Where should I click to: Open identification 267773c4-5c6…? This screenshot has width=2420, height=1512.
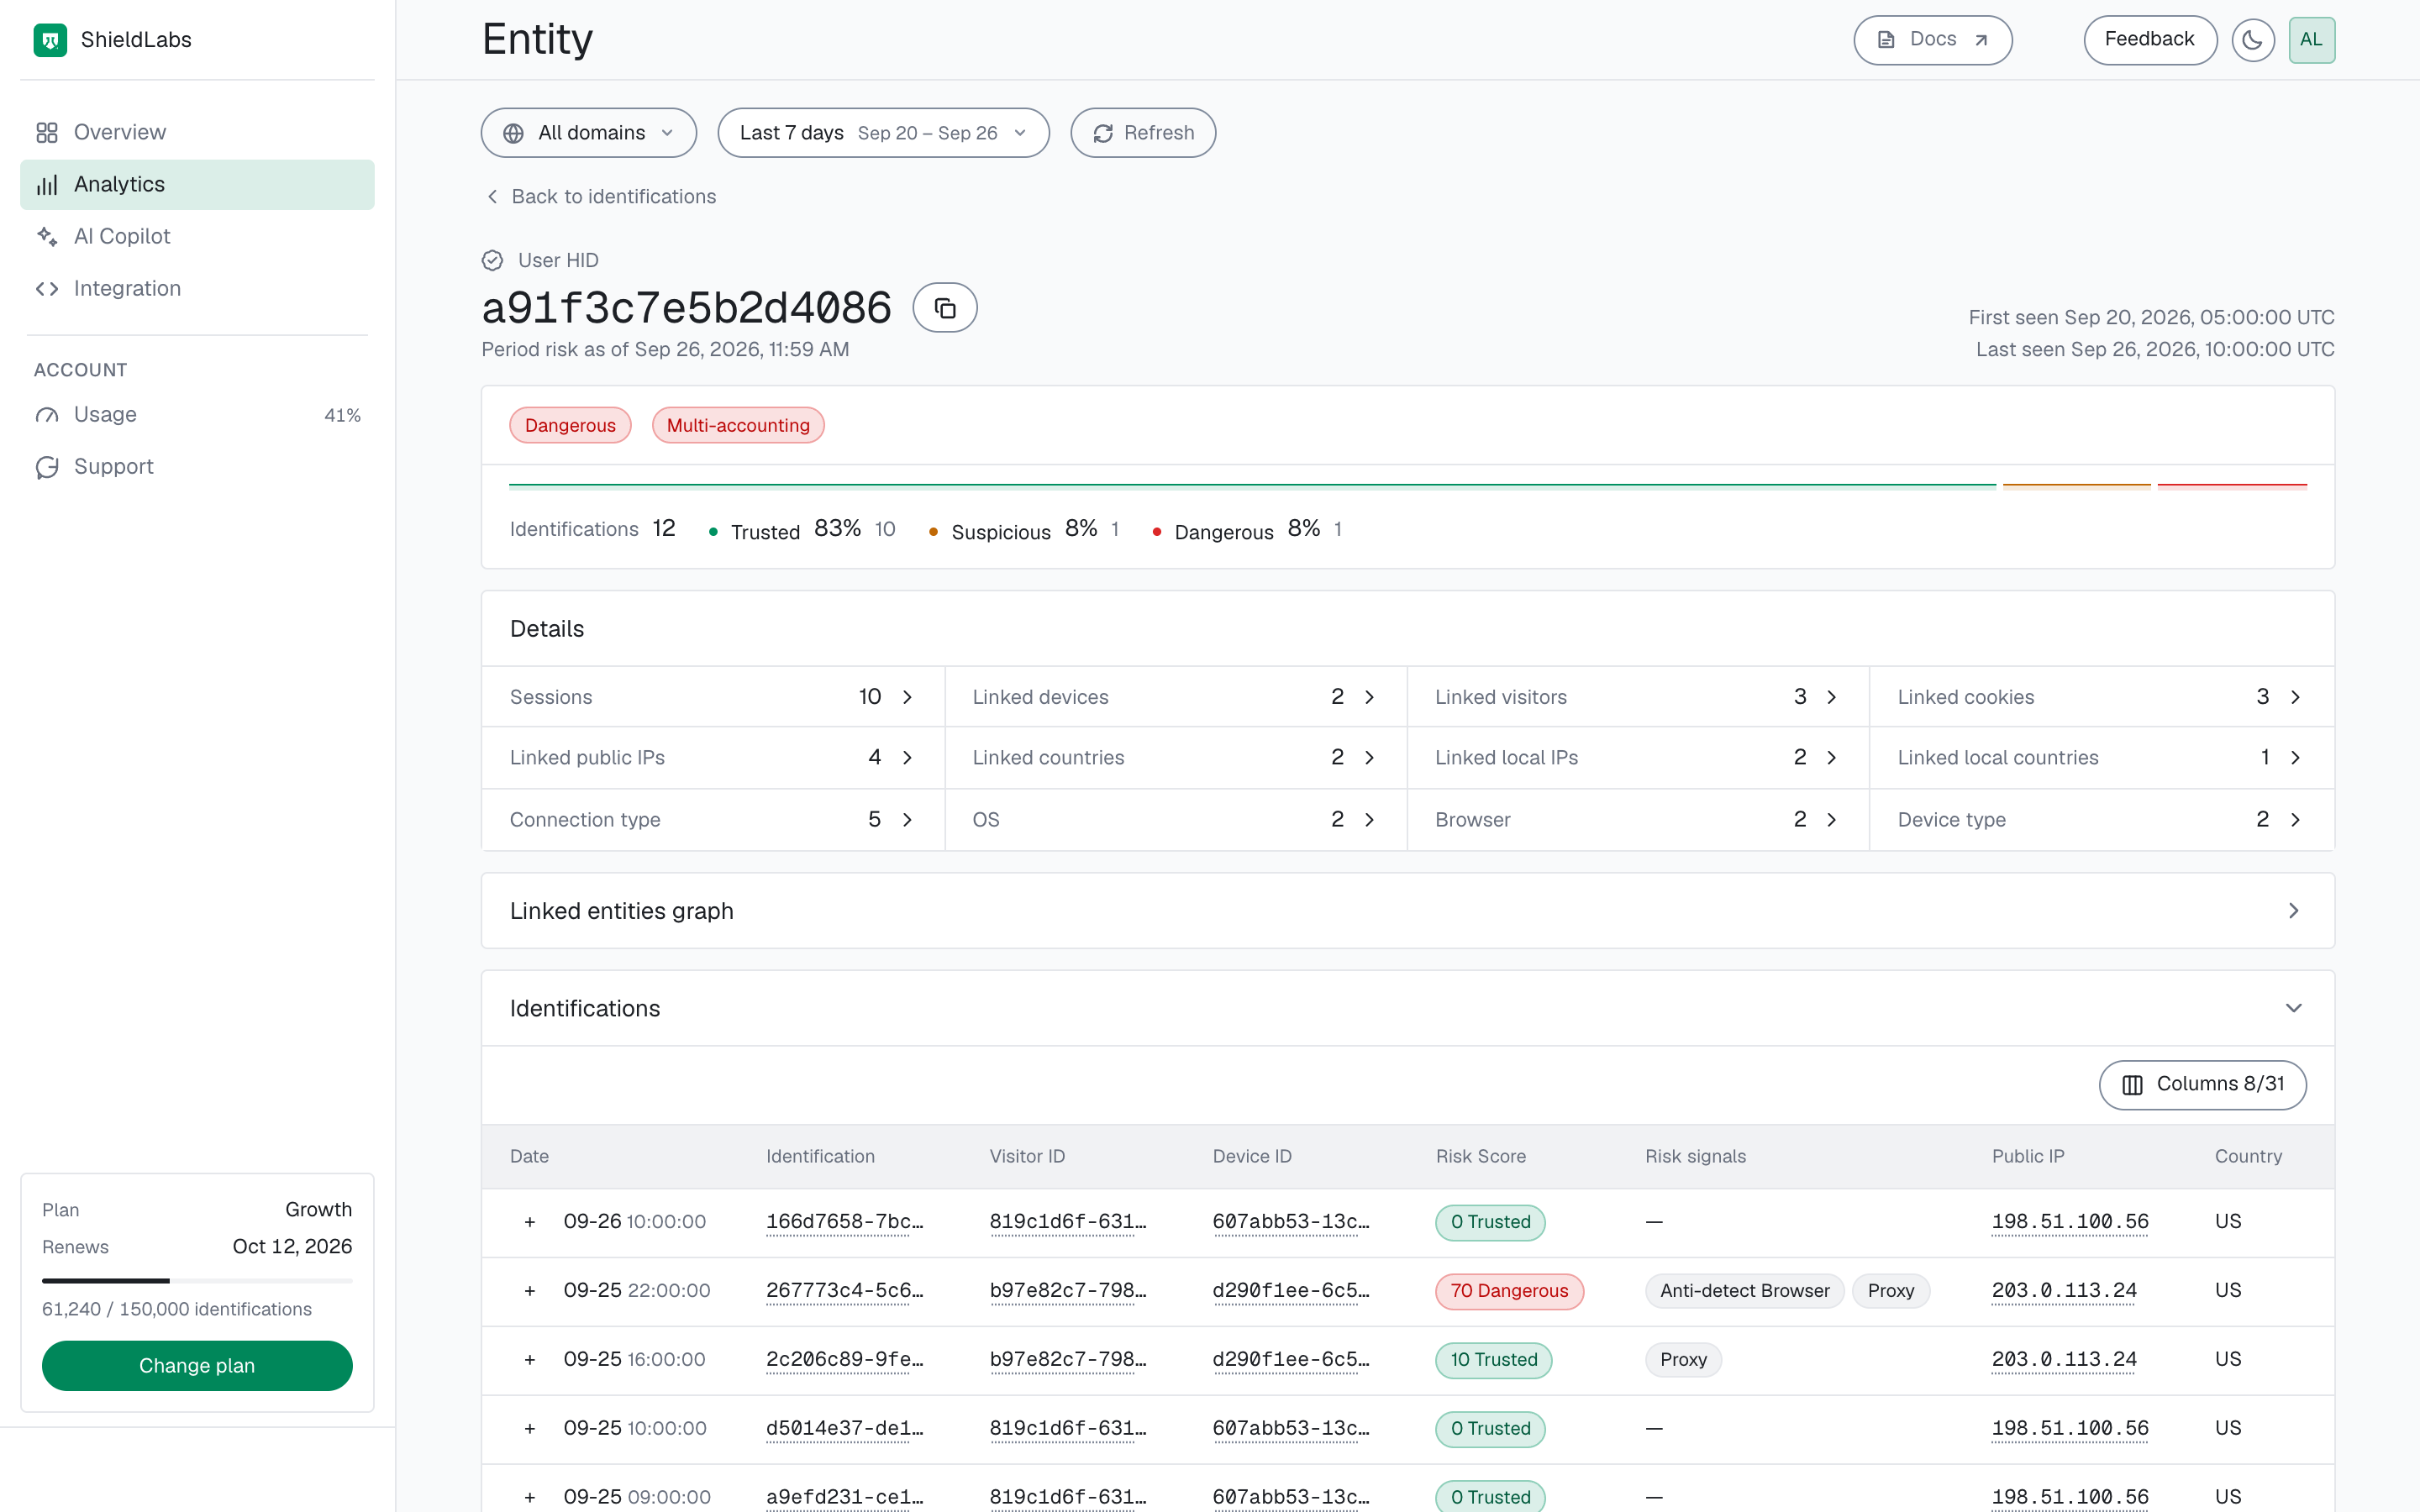point(844,1291)
